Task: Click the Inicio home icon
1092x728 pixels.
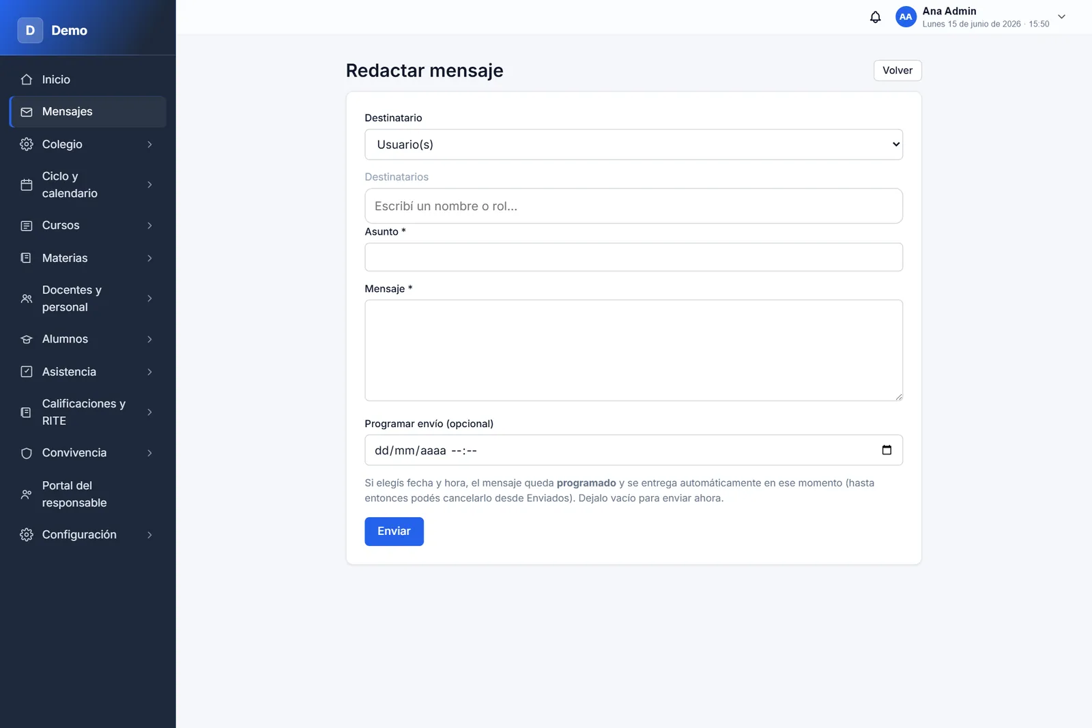Action: pyautogui.click(x=27, y=80)
